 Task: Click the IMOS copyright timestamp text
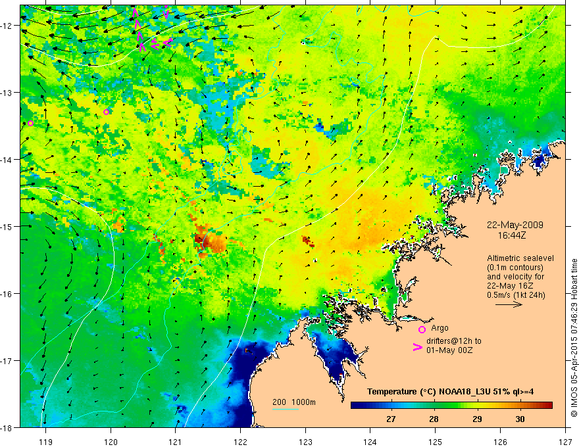(x=574, y=338)
